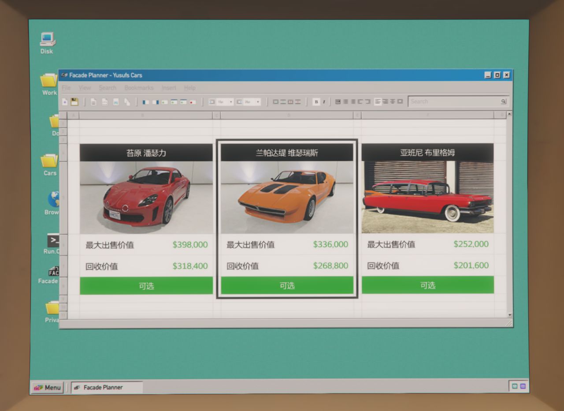This screenshot has height=411, width=564.
Task: Select the red 苔原 潘瑟力 car image
Action: click(x=146, y=198)
